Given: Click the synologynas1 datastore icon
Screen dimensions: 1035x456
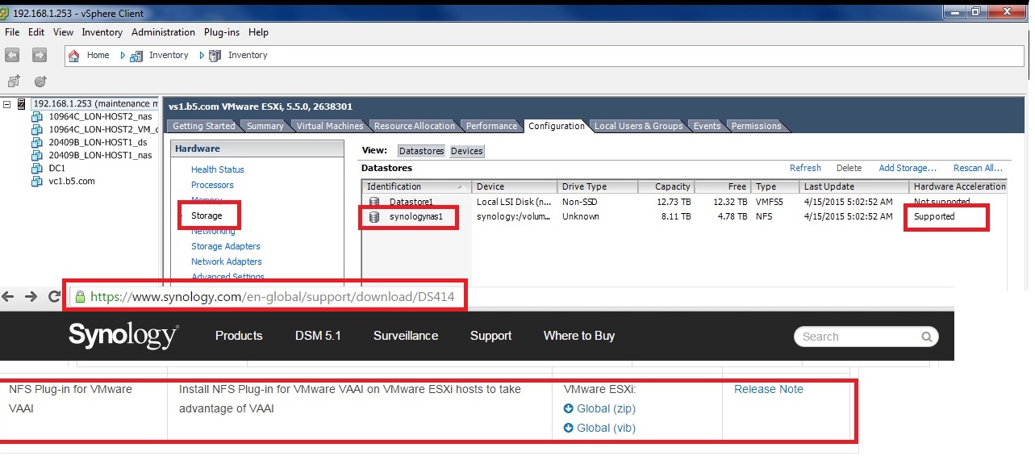Looking at the screenshot, I should tap(375, 216).
